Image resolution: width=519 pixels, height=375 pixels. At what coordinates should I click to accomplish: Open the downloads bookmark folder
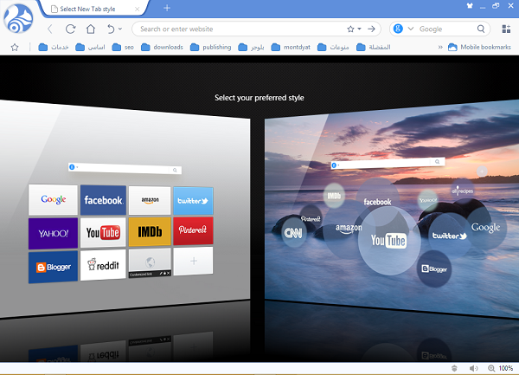point(162,48)
